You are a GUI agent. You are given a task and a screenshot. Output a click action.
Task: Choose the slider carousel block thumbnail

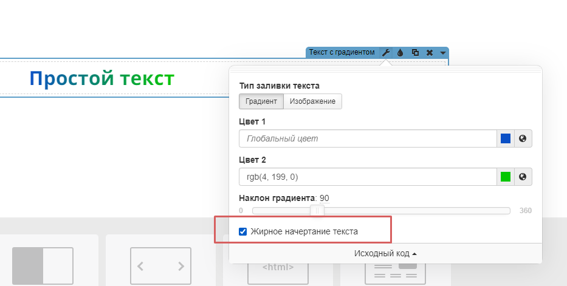point(160,265)
